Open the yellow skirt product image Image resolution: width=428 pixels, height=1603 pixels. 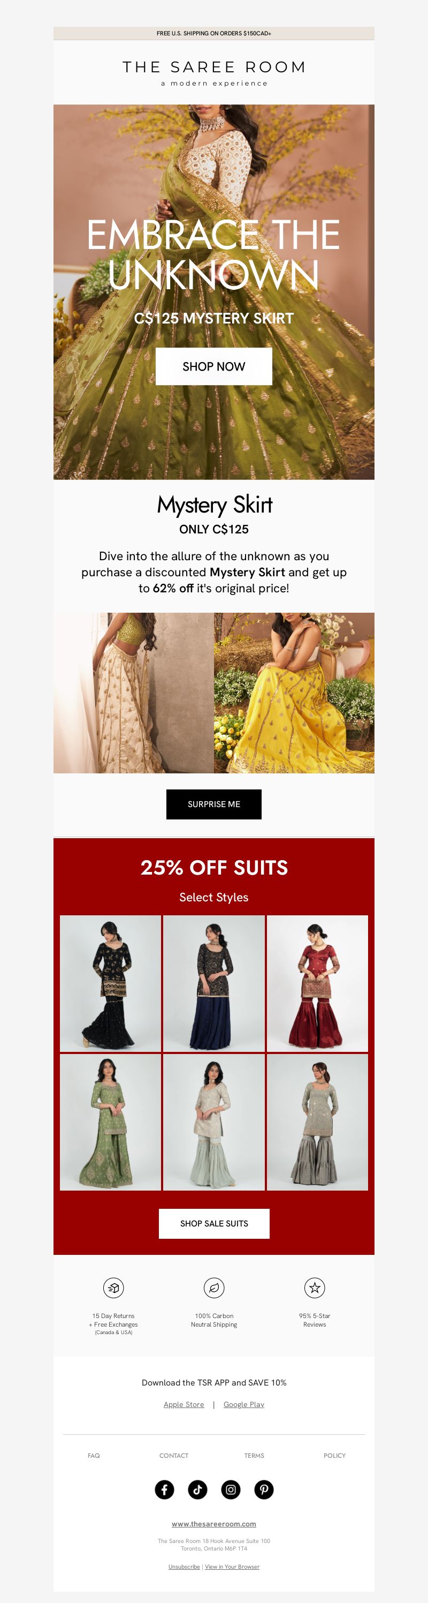[294, 693]
